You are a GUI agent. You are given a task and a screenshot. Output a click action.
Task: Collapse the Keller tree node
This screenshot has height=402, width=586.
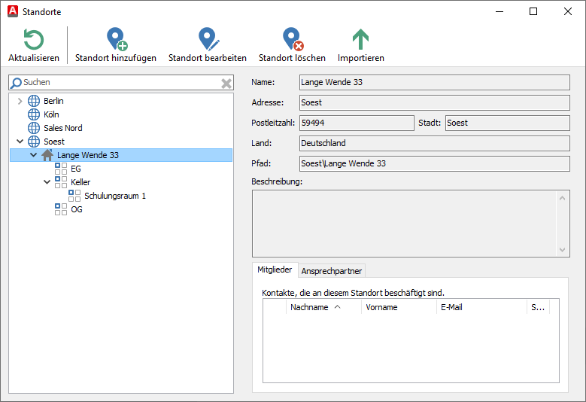point(47,182)
